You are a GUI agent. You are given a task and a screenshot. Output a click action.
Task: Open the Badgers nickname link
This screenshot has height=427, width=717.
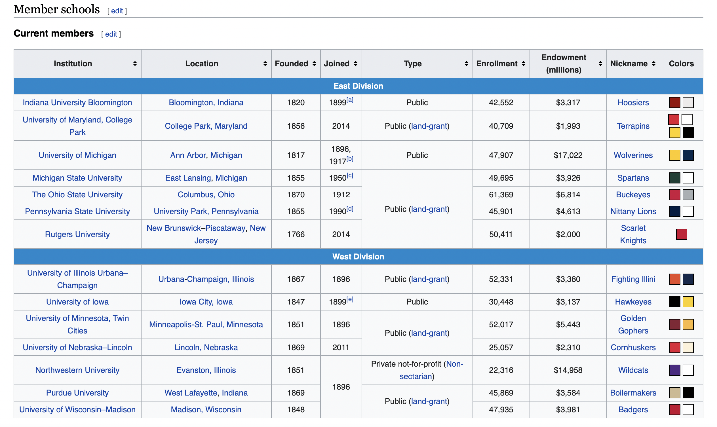tap(634, 410)
